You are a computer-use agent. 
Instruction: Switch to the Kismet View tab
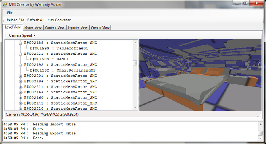33,28
